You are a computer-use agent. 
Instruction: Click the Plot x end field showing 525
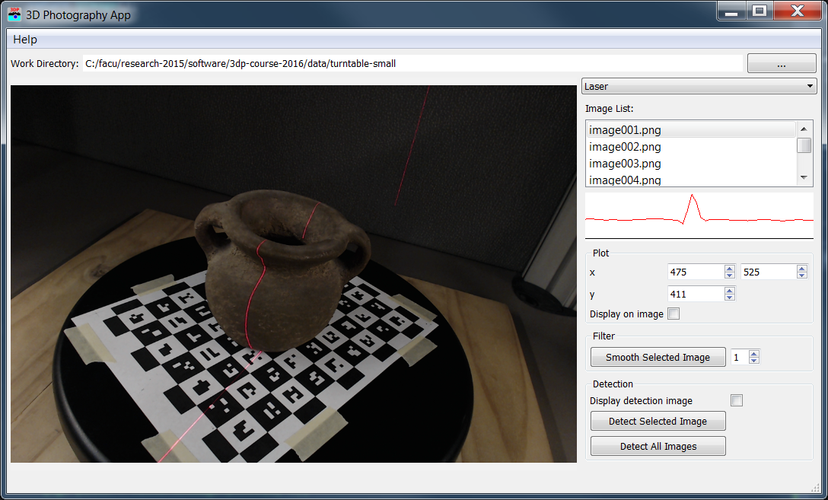pos(769,272)
